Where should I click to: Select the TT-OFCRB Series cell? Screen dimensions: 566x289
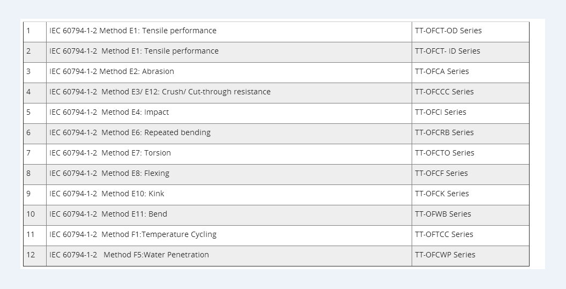tap(444, 133)
